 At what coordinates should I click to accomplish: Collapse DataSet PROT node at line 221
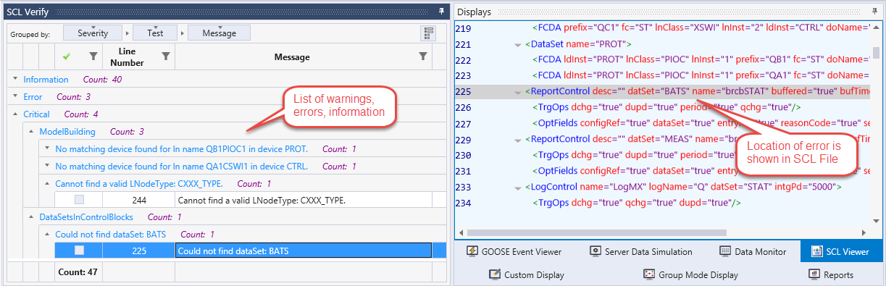point(518,44)
